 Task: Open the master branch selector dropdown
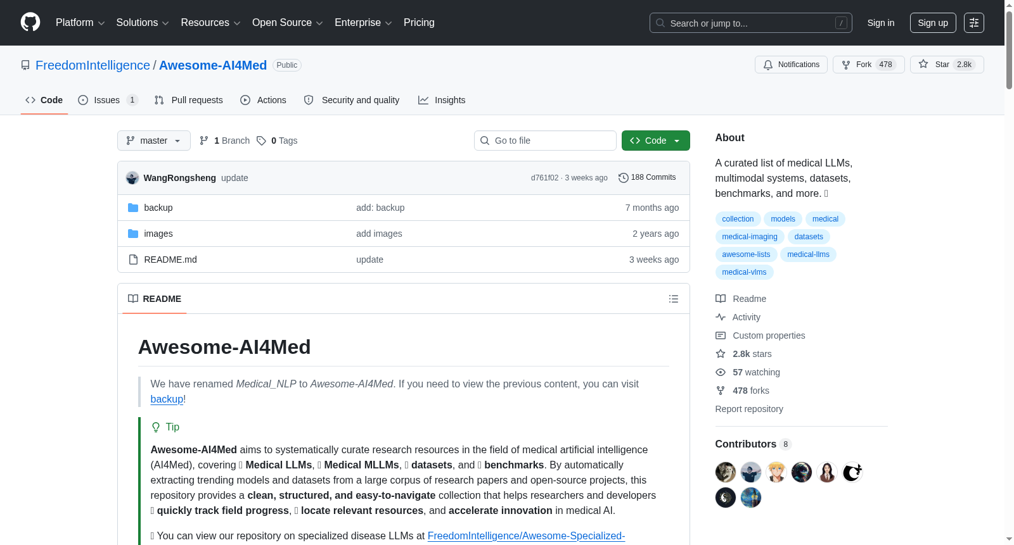point(154,141)
